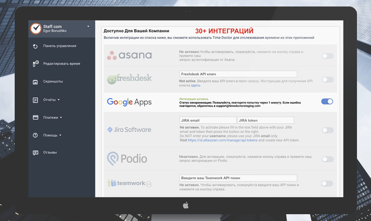The image size is (371, 221).
Task: Open the Staff.com company dropdown arrow
Action: [88, 26]
